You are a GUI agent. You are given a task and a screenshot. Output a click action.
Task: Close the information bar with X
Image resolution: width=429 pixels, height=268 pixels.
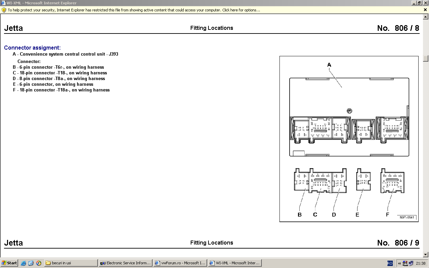click(x=425, y=10)
